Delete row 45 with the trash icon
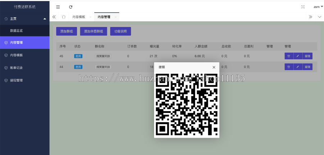This screenshot has height=155, width=324. (289, 56)
